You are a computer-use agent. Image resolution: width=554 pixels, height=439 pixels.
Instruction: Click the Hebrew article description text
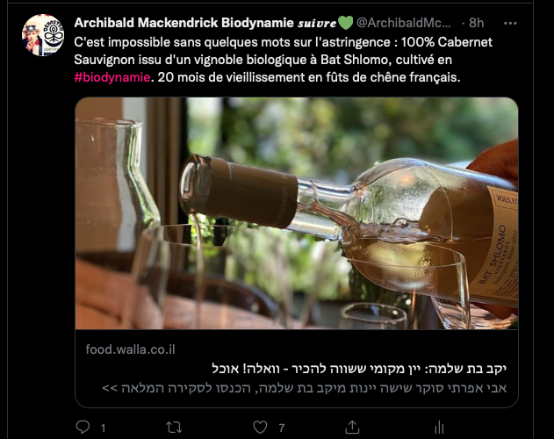[304, 388]
